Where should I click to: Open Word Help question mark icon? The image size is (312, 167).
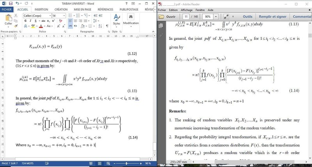pyautogui.click(x=126, y=4)
